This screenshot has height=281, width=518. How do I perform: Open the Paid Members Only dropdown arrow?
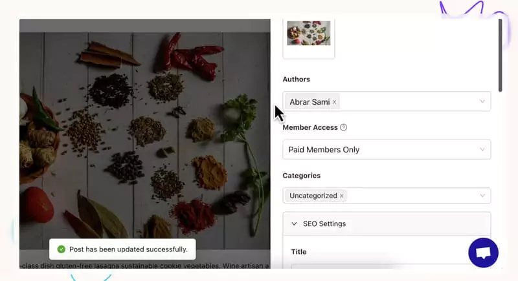tap(482, 150)
